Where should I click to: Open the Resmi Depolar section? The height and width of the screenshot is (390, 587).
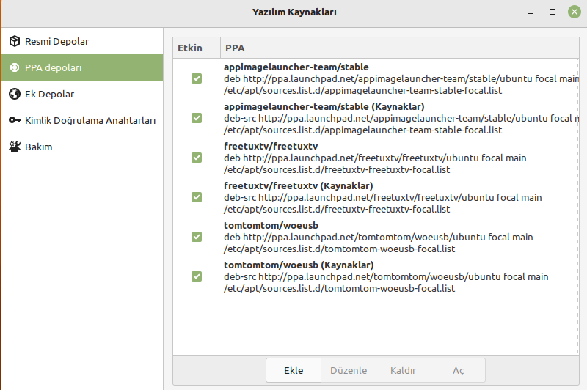click(x=56, y=41)
